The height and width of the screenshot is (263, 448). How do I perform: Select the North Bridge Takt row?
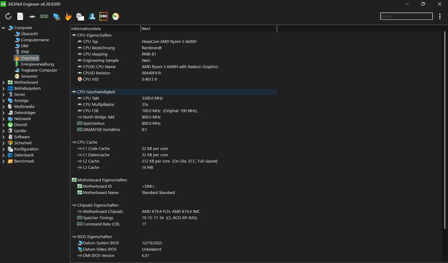pos(174,117)
